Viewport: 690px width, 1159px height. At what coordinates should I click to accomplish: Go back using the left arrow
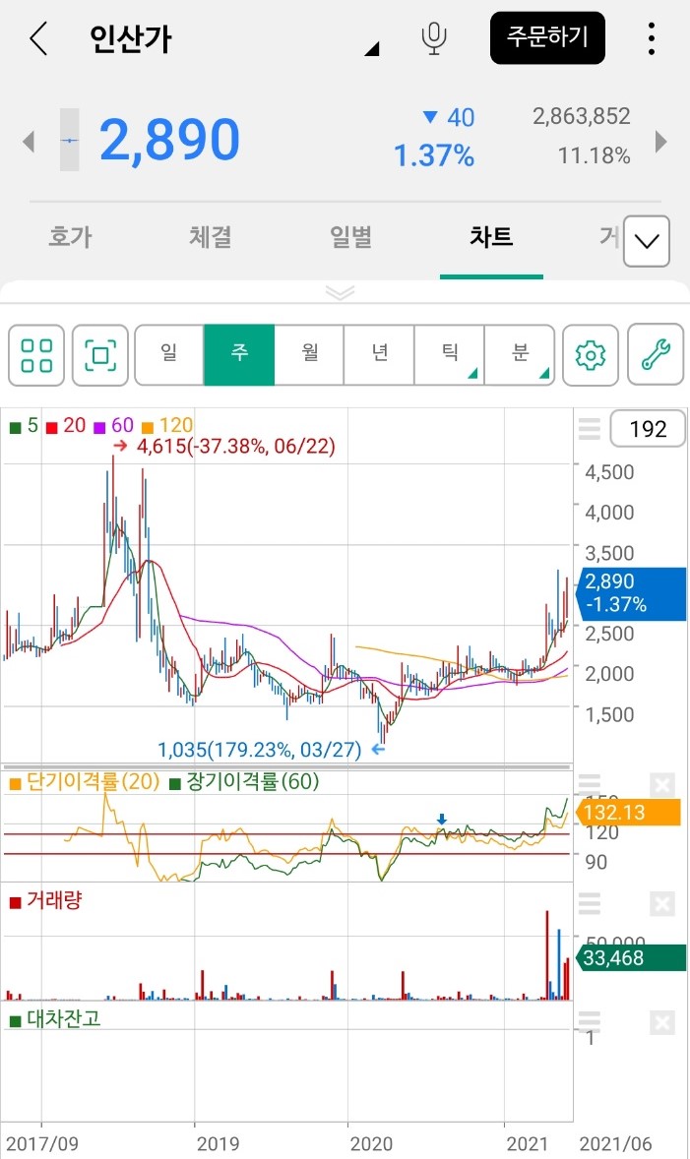(39, 37)
